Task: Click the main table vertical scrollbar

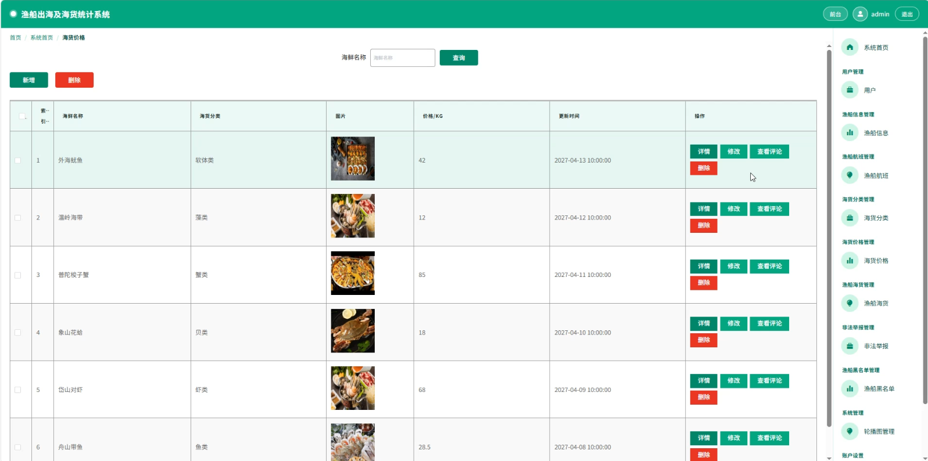Action: point(829,238)
